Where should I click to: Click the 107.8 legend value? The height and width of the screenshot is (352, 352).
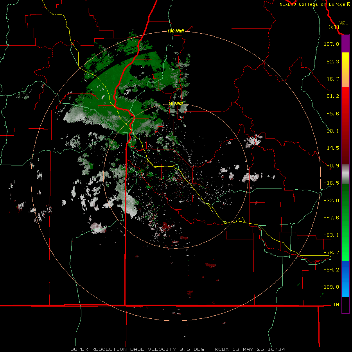click(331, 44)
